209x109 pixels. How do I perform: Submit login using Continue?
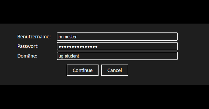coord(82,70)
